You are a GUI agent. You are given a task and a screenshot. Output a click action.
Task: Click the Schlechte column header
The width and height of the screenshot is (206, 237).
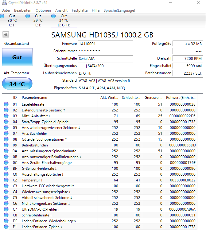click(x=131, y=98)
